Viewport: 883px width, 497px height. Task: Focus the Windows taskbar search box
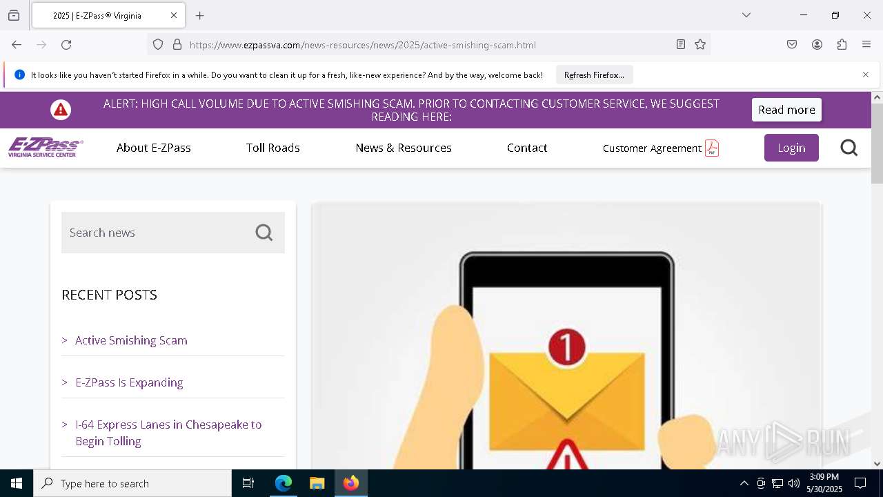click(x=132, y=483)
